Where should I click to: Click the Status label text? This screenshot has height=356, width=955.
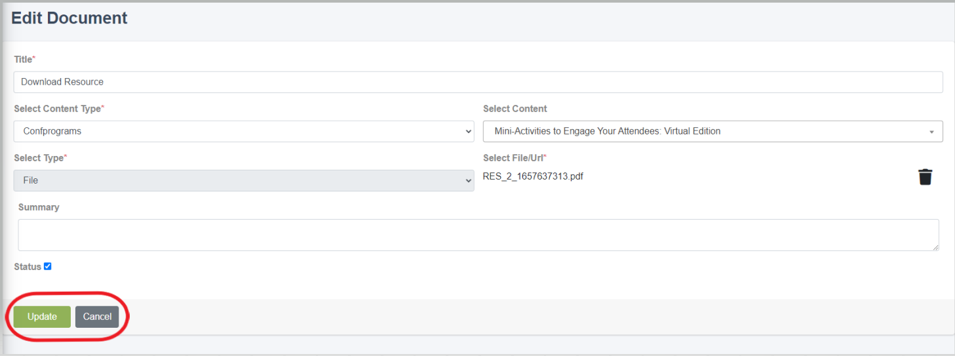click(x=28, y=267)
